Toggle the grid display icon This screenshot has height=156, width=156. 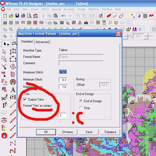point(145,16)
